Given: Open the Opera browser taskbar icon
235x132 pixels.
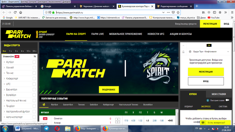Looking at the screenshot, I should tap(57, 129).
